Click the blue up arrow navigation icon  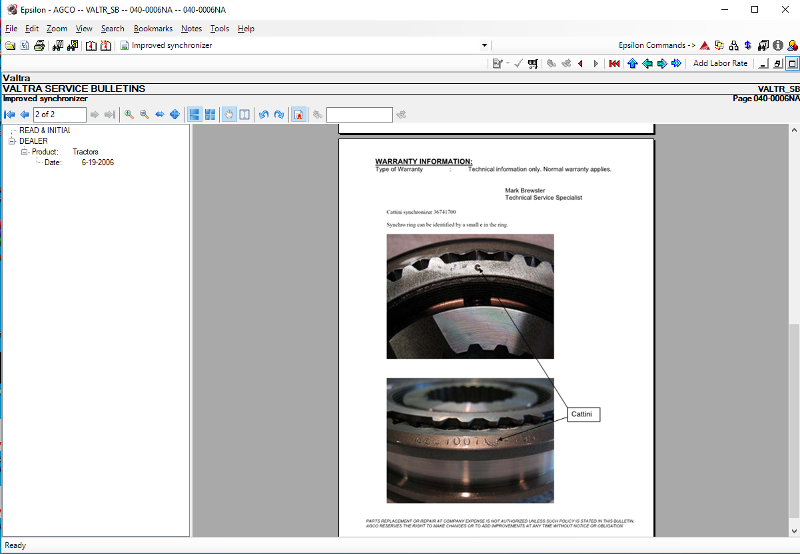(x=633, y=63)
